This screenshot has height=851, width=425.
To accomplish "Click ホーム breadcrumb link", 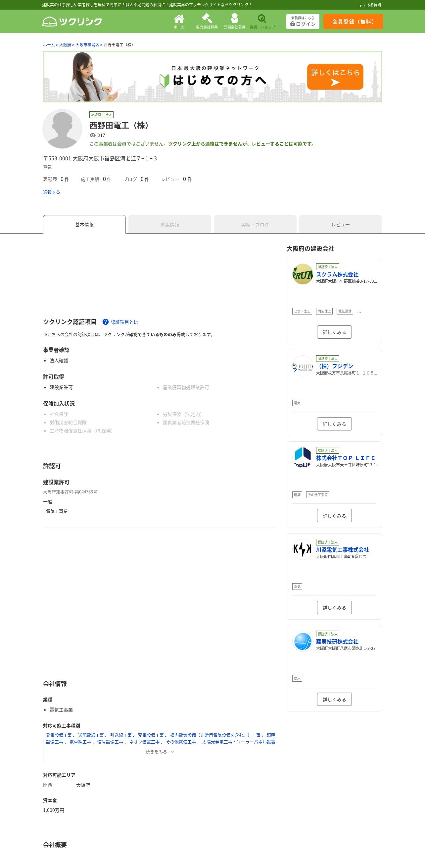I will (49, 45).
